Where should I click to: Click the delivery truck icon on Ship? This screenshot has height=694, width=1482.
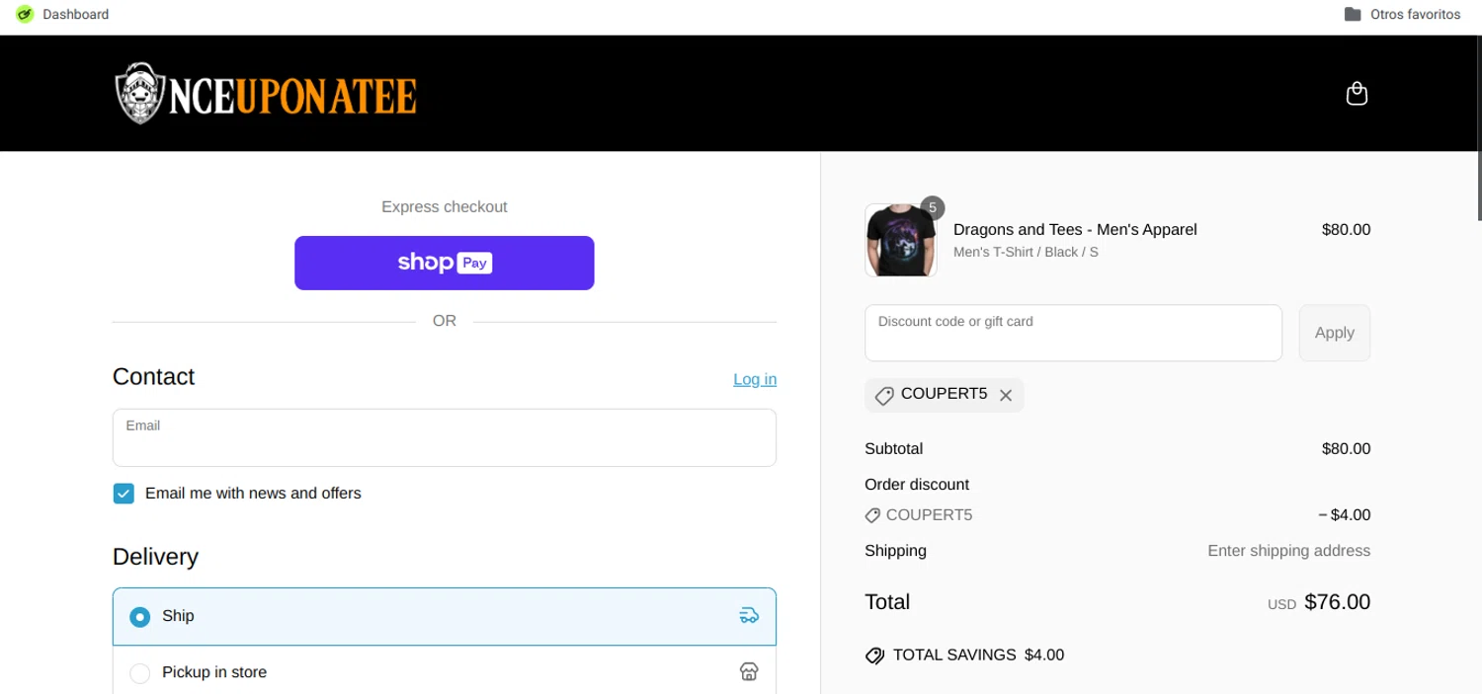(749, 616)
